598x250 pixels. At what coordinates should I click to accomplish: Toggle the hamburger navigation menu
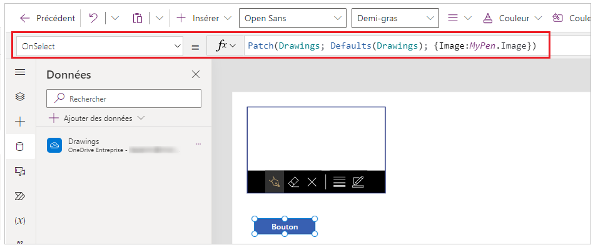pos(20,72)
